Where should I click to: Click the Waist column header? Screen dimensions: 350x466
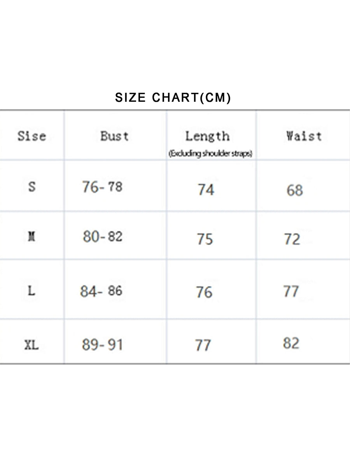tap(304, 136)
